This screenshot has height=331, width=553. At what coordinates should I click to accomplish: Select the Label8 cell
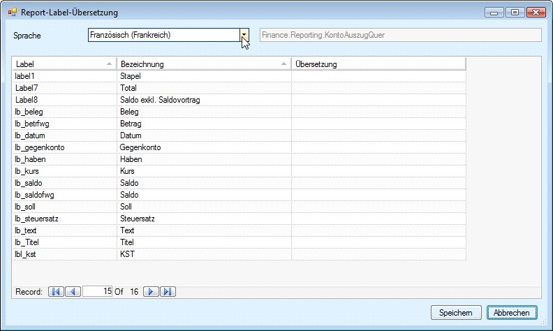point(64,100)
